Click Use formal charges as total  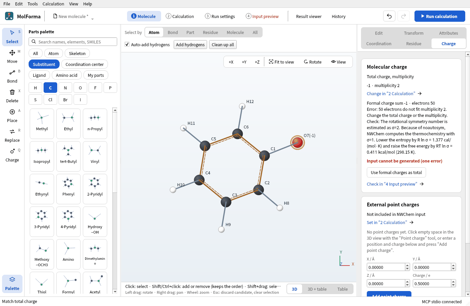point(396,172)
